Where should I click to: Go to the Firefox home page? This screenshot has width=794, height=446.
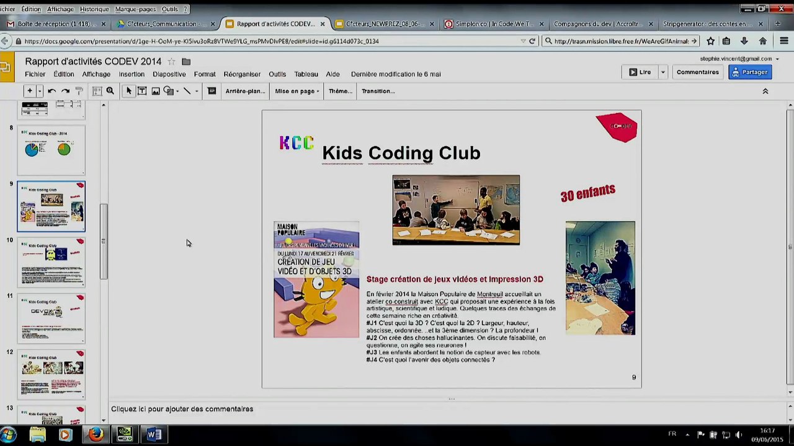pos(763,42)
